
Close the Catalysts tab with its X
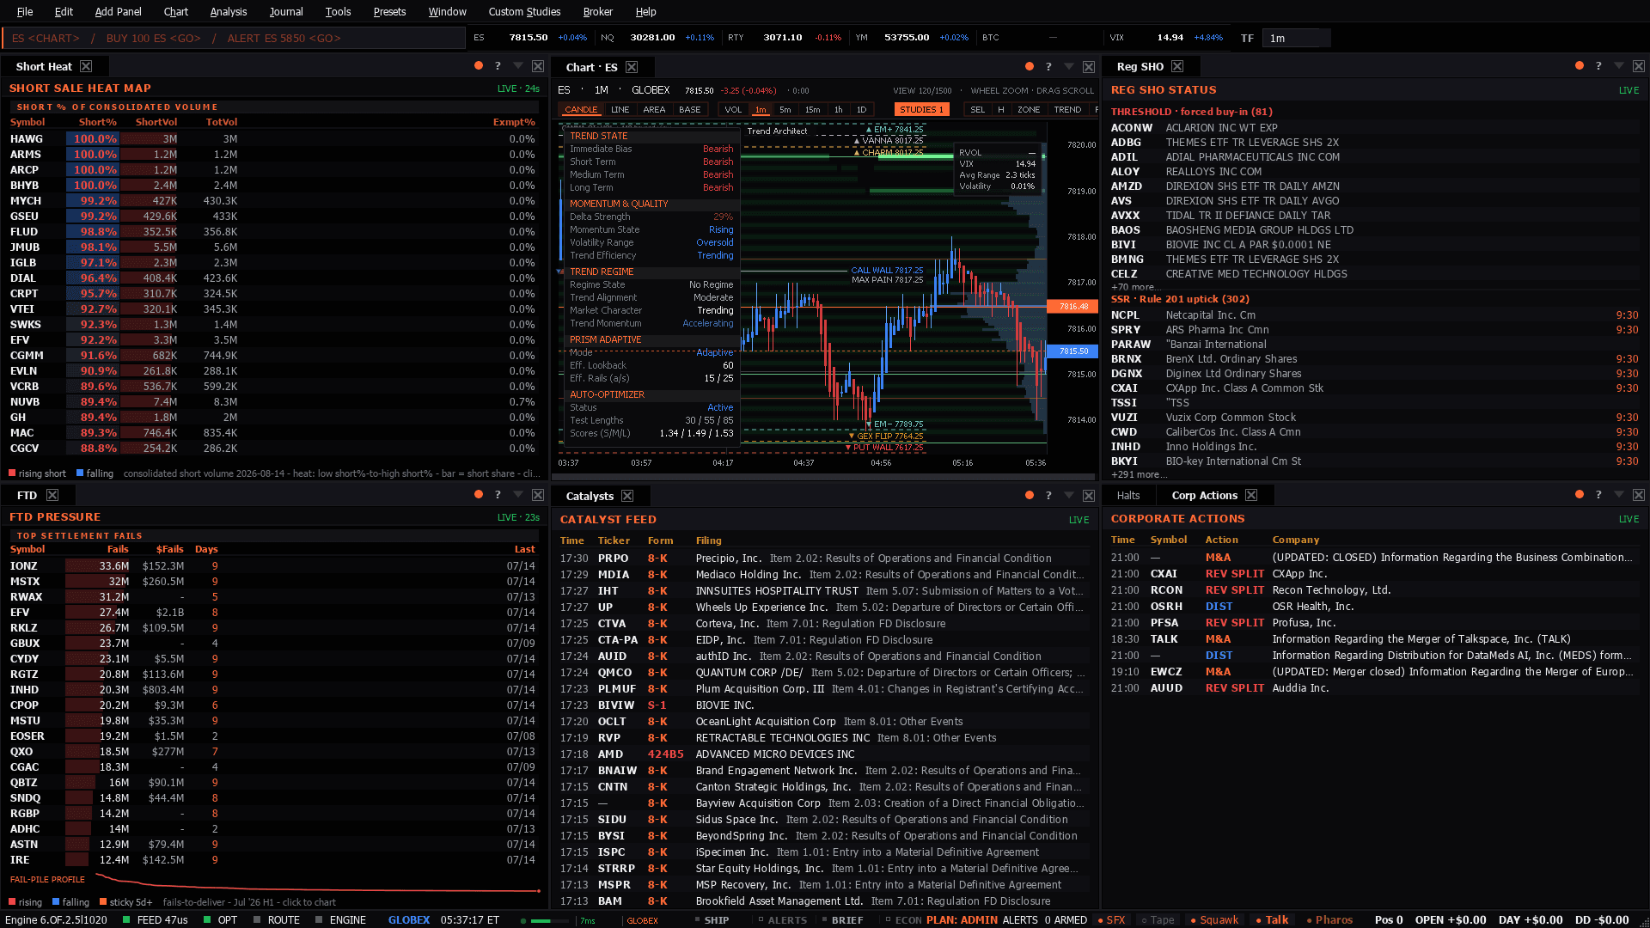627,496
